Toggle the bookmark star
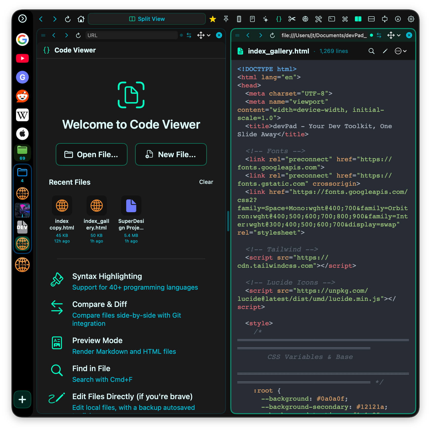The height and width of the screenshot is (431, 431). pyautogui.click(x=213, y=19)
